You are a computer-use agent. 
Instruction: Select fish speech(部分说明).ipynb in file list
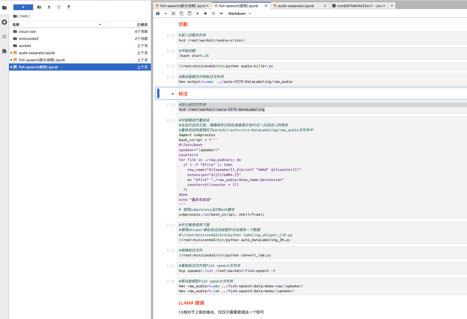click(x=80, y=60)
